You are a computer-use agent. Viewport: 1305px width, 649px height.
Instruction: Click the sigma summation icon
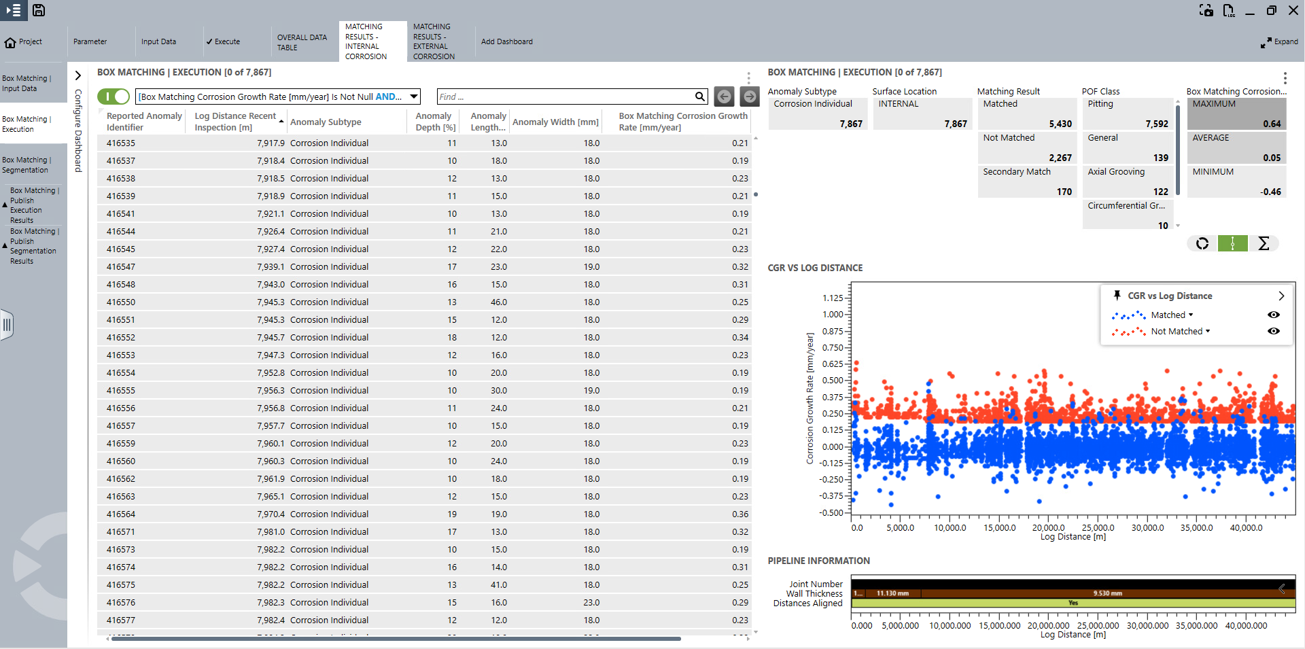point(1264,243)
